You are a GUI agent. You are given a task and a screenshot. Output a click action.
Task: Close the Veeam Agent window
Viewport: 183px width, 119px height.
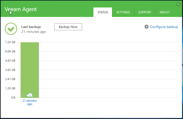[178, 4]
